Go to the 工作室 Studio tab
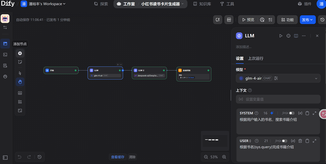The image size is (326, 164). [126, 4]
